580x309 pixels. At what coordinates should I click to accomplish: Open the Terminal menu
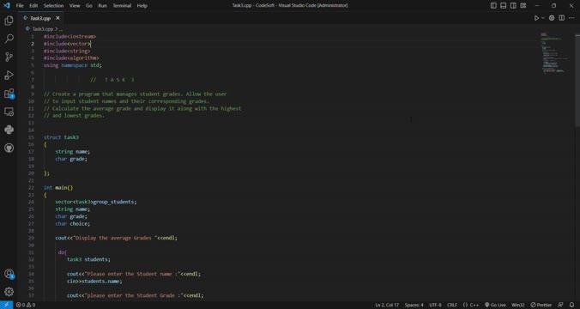click(122, 5)
